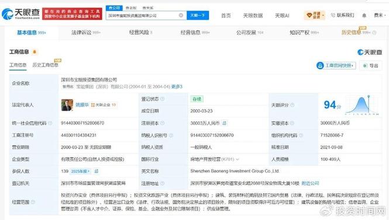This screenshot has width=389, height=220.
Task: Click the 天眼一下 search button
Action: coord(198,15)
